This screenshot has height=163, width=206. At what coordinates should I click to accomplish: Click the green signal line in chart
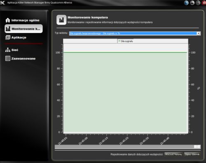(x=125, y=52)
